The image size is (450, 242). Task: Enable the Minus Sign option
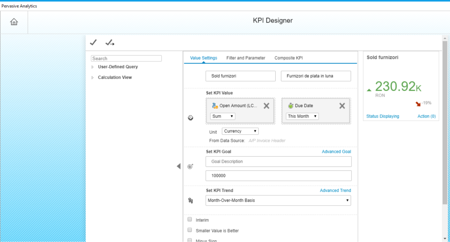click(190, 240)
